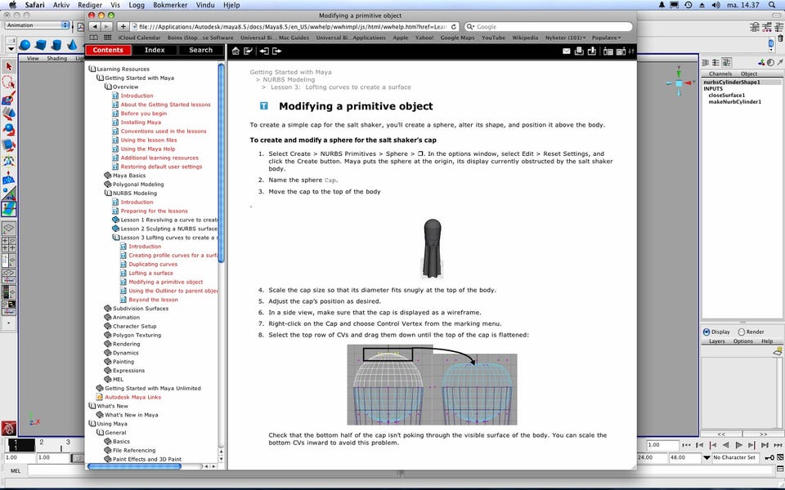The width and height of the screenshot is (785, 490).
Task: Collapse the Getting Started with Maya book
Action: point(100,78)
